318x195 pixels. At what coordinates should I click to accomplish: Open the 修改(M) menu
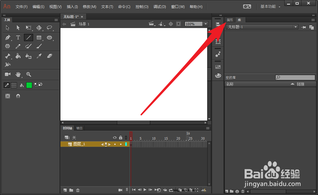[x=89, y=7]
